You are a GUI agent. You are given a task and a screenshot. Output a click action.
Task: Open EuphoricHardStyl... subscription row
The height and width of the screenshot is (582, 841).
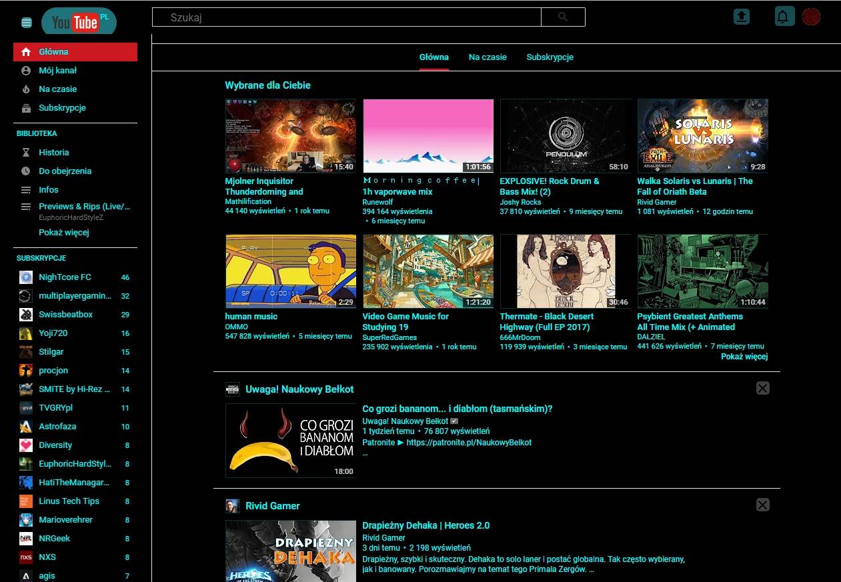pyautogui.click(x=75, y=464)
